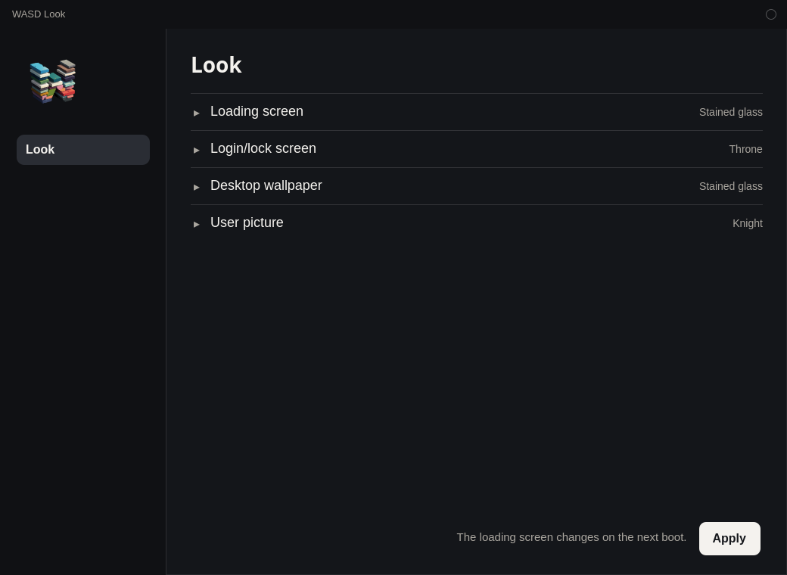Click the WASD Look window title
The image size is (787, 575).
39,14
